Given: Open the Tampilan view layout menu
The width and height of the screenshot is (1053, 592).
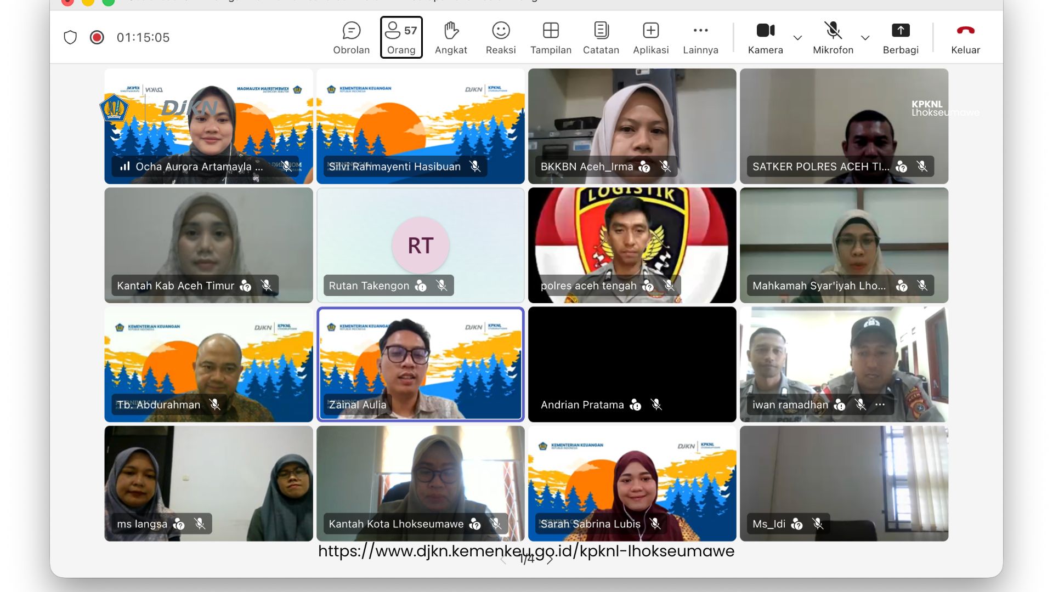Looking at the screenshot, I should pyautogui.click(x=551, y=37).
